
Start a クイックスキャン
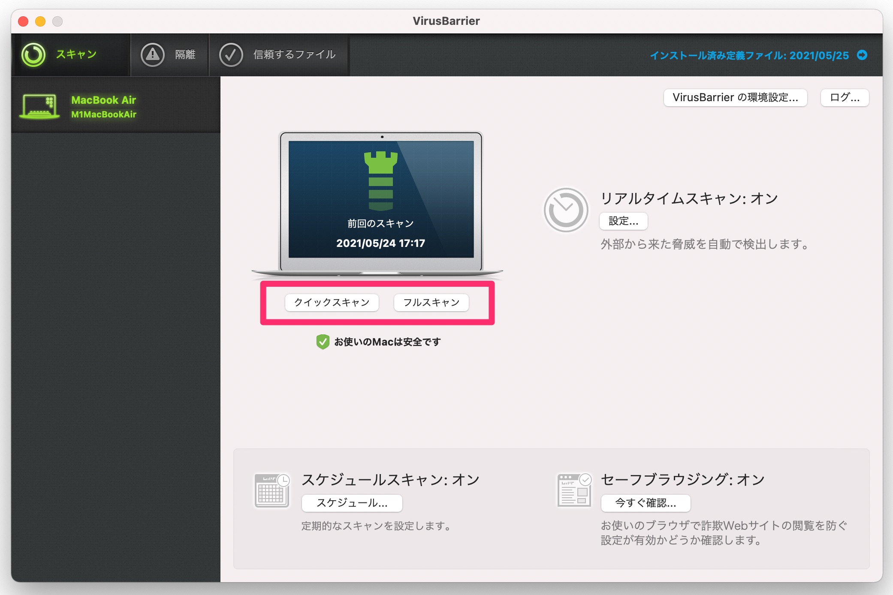[x=332, y=303]
